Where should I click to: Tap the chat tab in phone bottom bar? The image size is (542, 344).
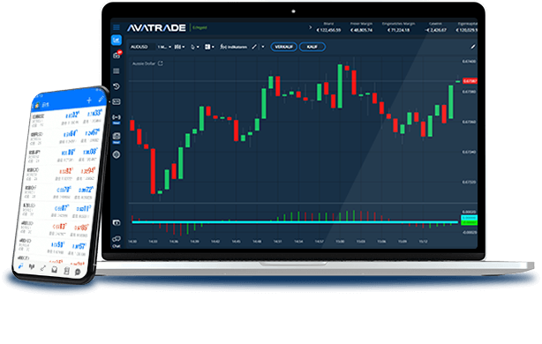(x=78, y=273)
